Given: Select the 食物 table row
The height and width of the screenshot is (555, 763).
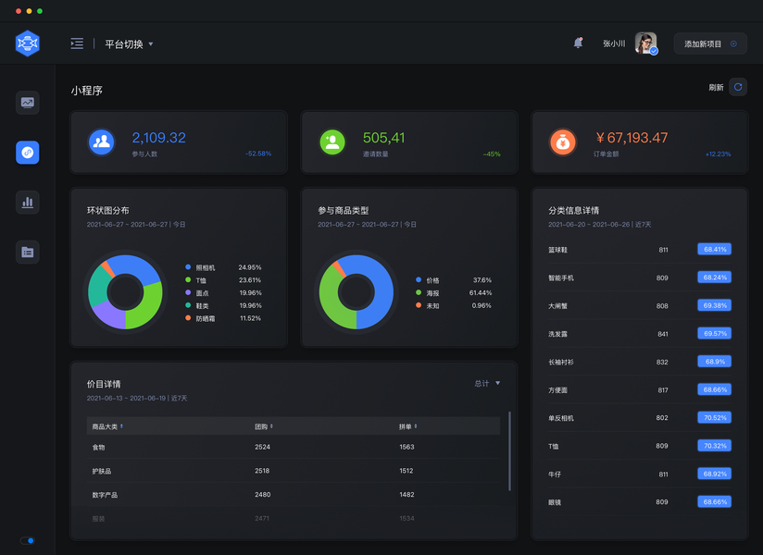Looking at the screenshot, I should pyautogui.click(x=294, y=447).
